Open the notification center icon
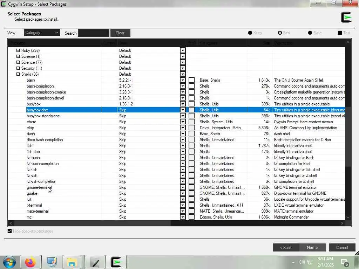This screenshot has height=269, width=359. [x=345, y=263]
